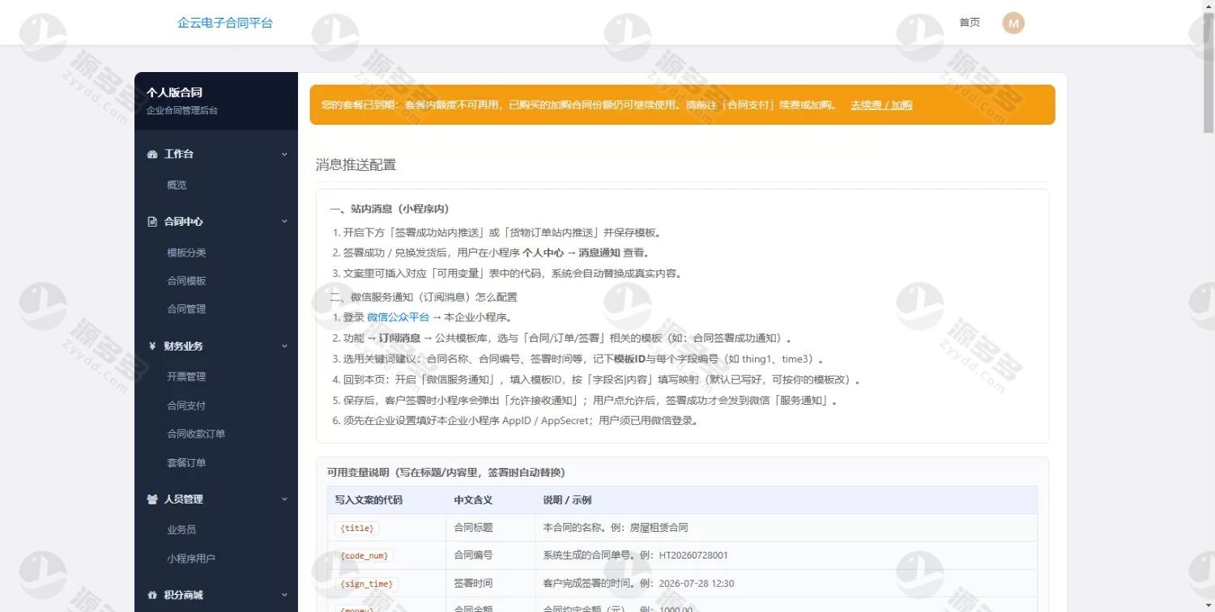Click 首页 in the top bar
Screen dimensions: 1215x612
click(x=970, y=23)
